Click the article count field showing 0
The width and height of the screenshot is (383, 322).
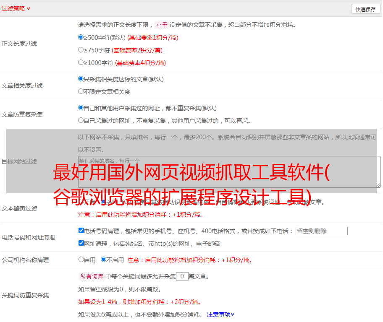point(182,276)
